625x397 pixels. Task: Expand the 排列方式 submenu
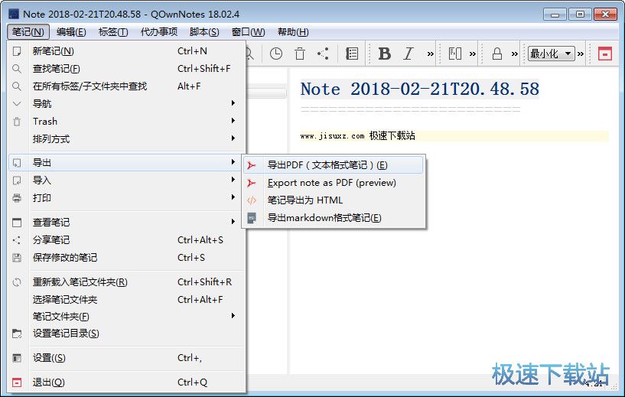point(125,138)
